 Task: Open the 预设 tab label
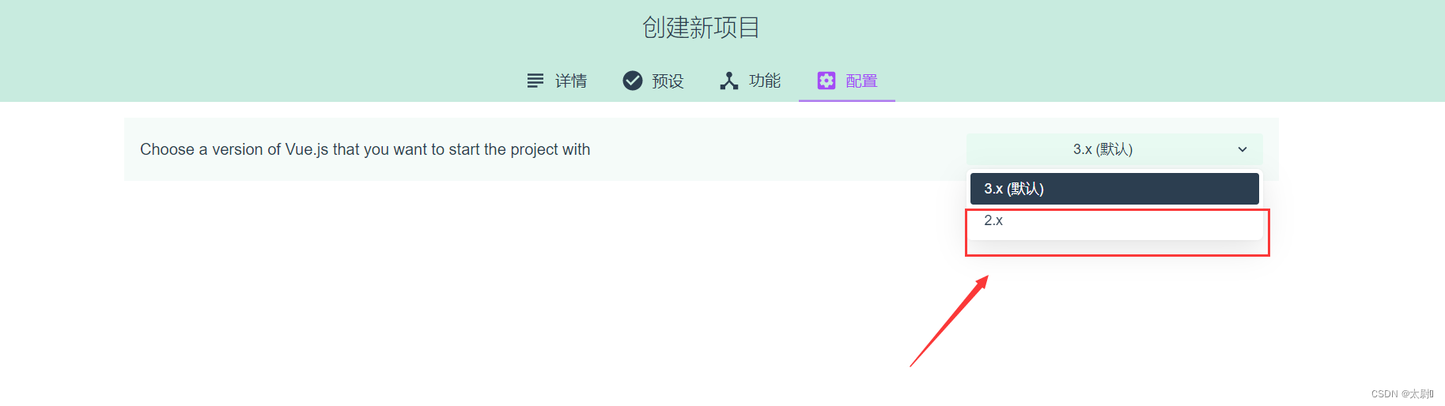coord(668,81)
